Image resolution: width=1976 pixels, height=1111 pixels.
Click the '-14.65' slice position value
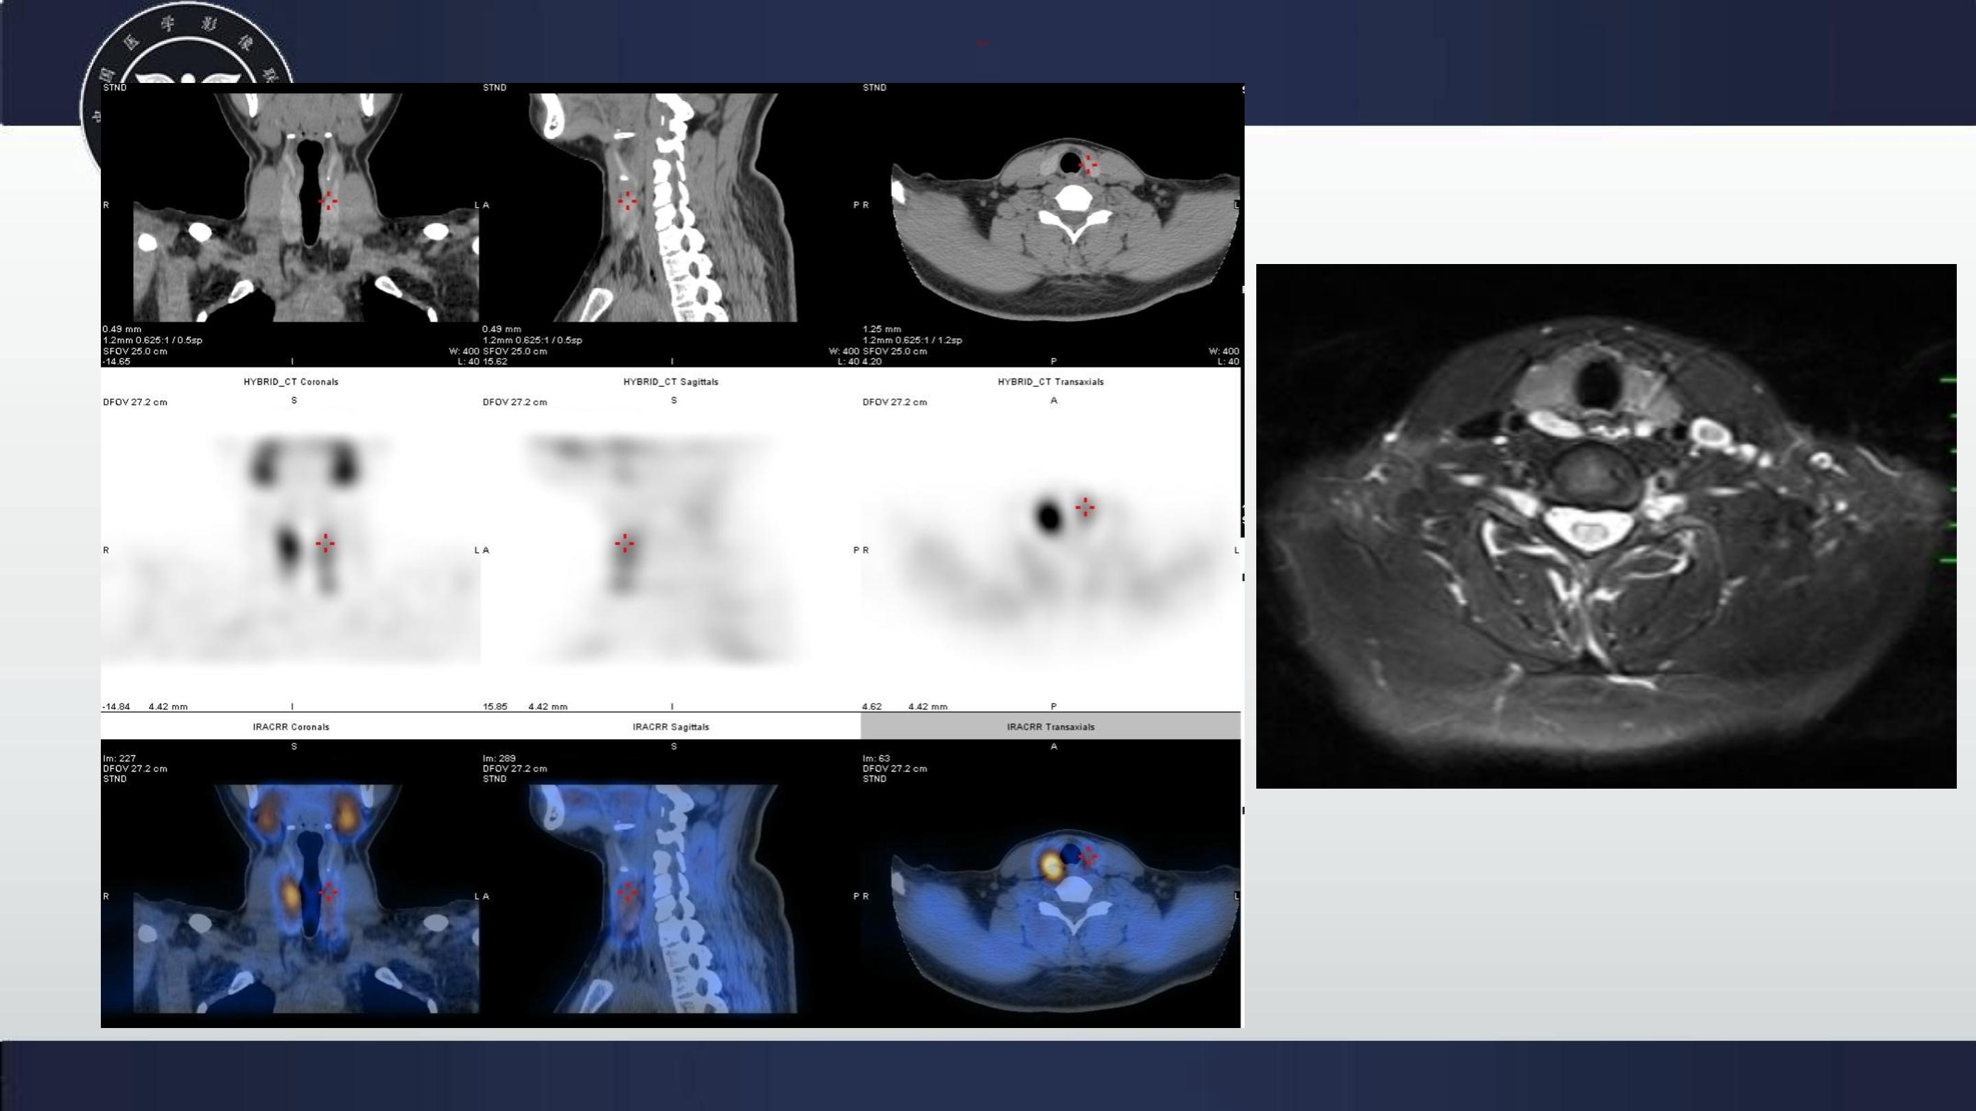pos(116,362)
